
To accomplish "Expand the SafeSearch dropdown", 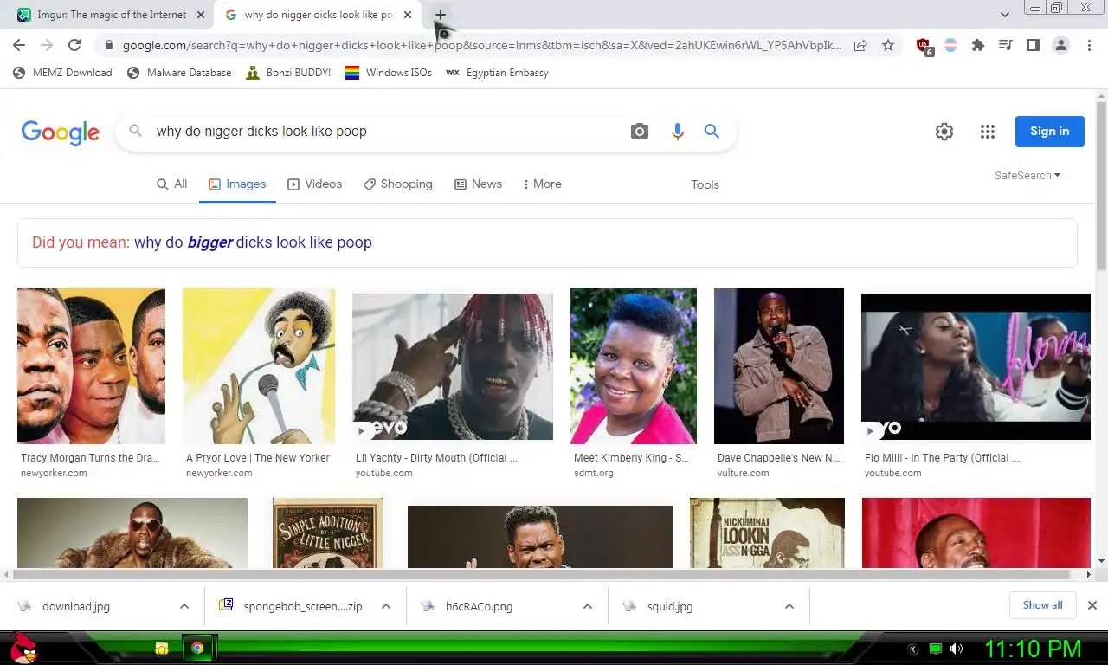I will pyautogui.click(x=1027, y=175).
